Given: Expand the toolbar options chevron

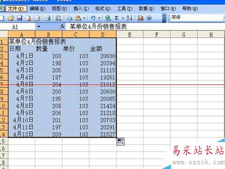Looking at the screenshot, I should 164,18.
